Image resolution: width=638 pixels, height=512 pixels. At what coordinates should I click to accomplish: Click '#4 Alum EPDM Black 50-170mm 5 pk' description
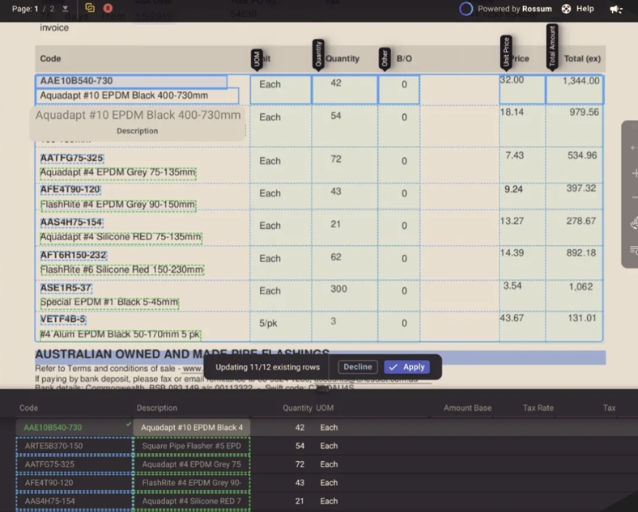pyautogui.click(x=120, y=334)
